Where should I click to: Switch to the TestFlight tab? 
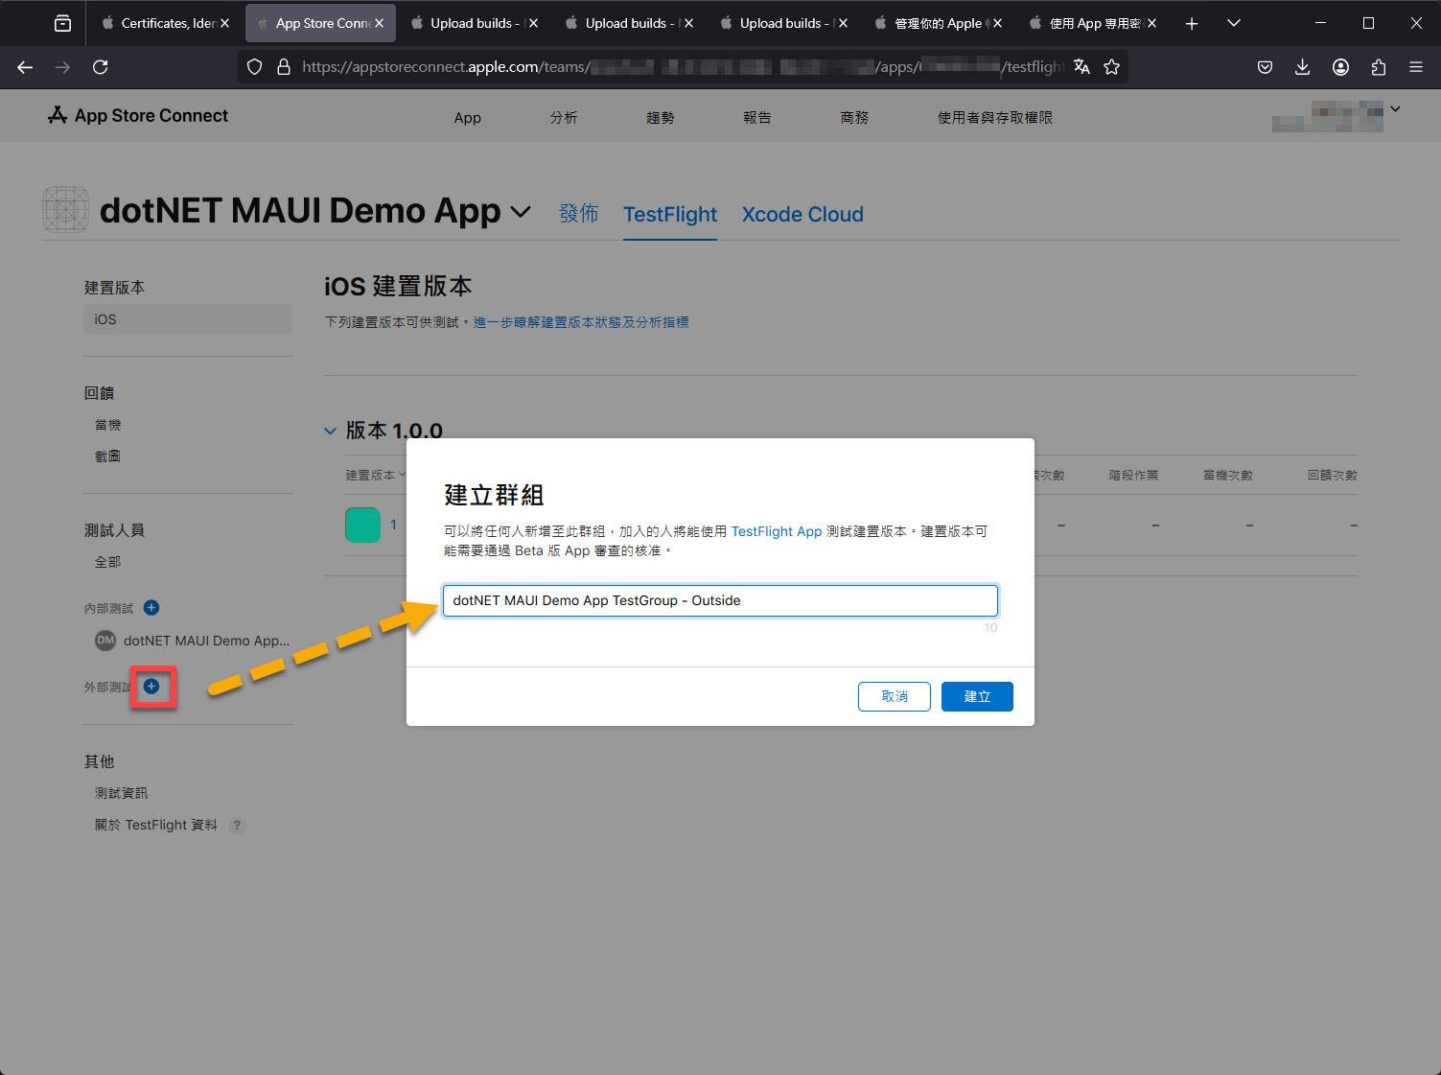(x=670, y=215)
